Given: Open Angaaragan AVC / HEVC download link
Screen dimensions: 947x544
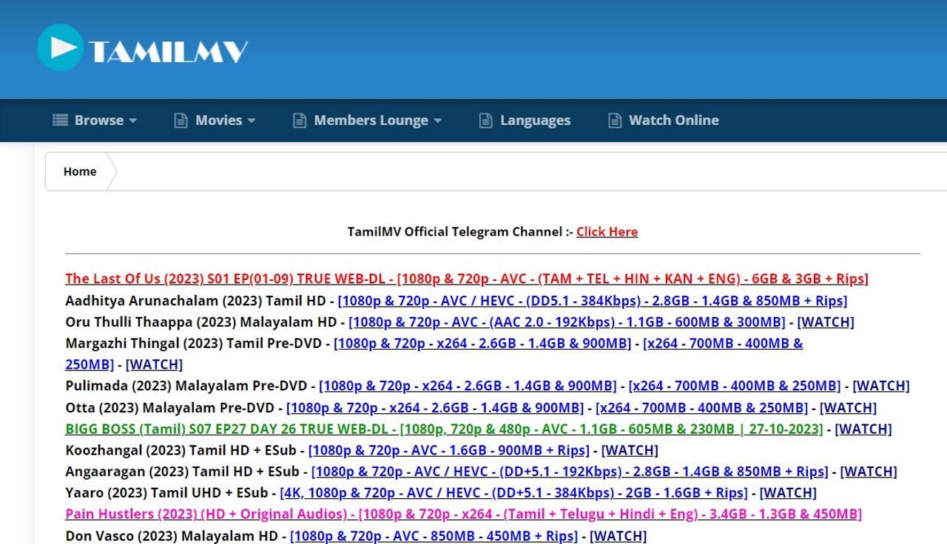Looking at the screenshot, I should tap(570, 472).
